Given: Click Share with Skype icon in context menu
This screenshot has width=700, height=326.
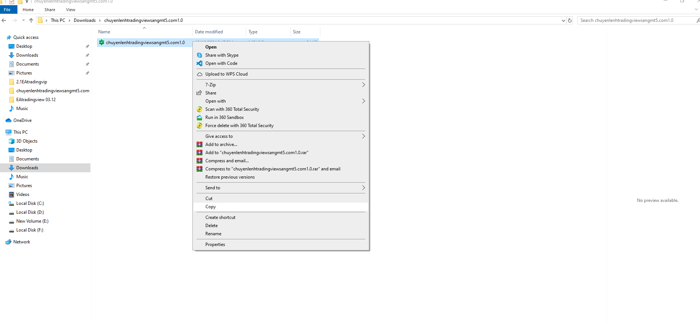Looking at the screenshot, I should 199,55.
